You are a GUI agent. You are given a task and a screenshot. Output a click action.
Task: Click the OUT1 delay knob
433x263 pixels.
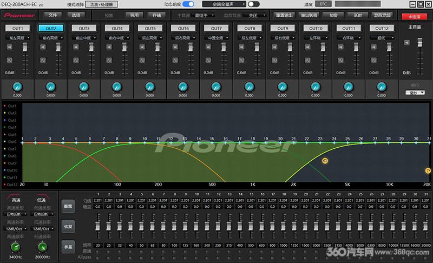pyautogui.click(x=17, y=87)
